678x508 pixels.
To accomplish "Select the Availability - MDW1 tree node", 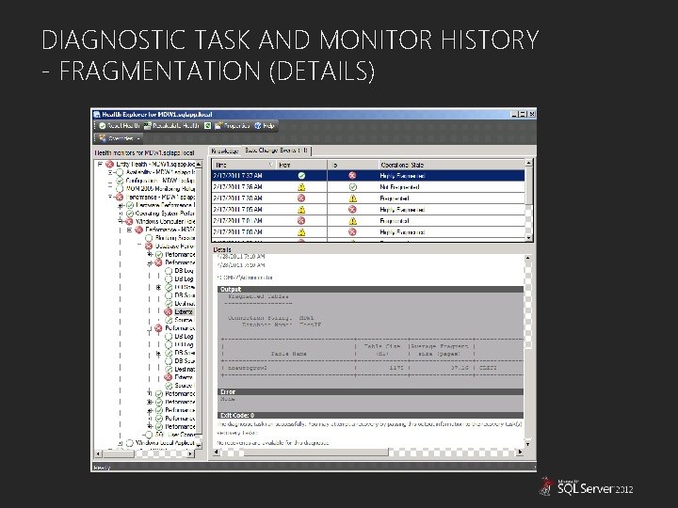I will pyautogui.click(x=160, y=172).
